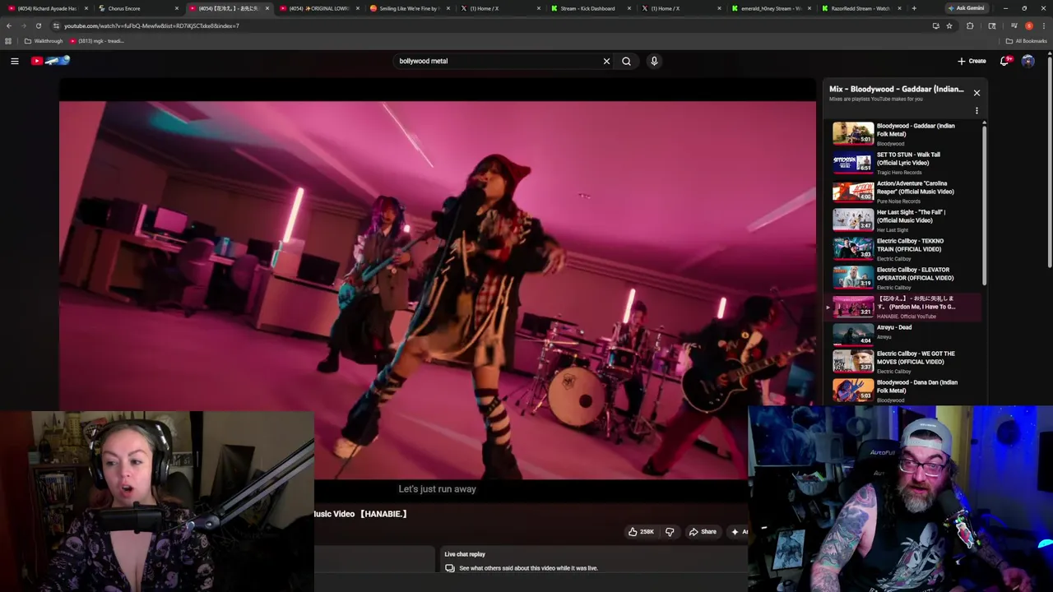This screenshot has width=1053, height=592.
Task: Open the Google apps grid in bookmarks bar
Action: [x=8, y=41]
